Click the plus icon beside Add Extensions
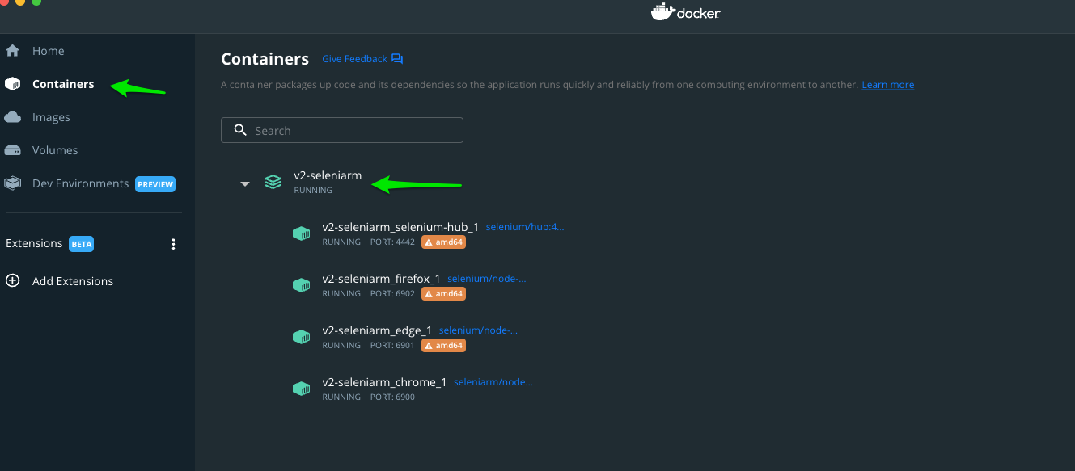Viewport: 1075px width, 471px height. (x=12, y=281)
